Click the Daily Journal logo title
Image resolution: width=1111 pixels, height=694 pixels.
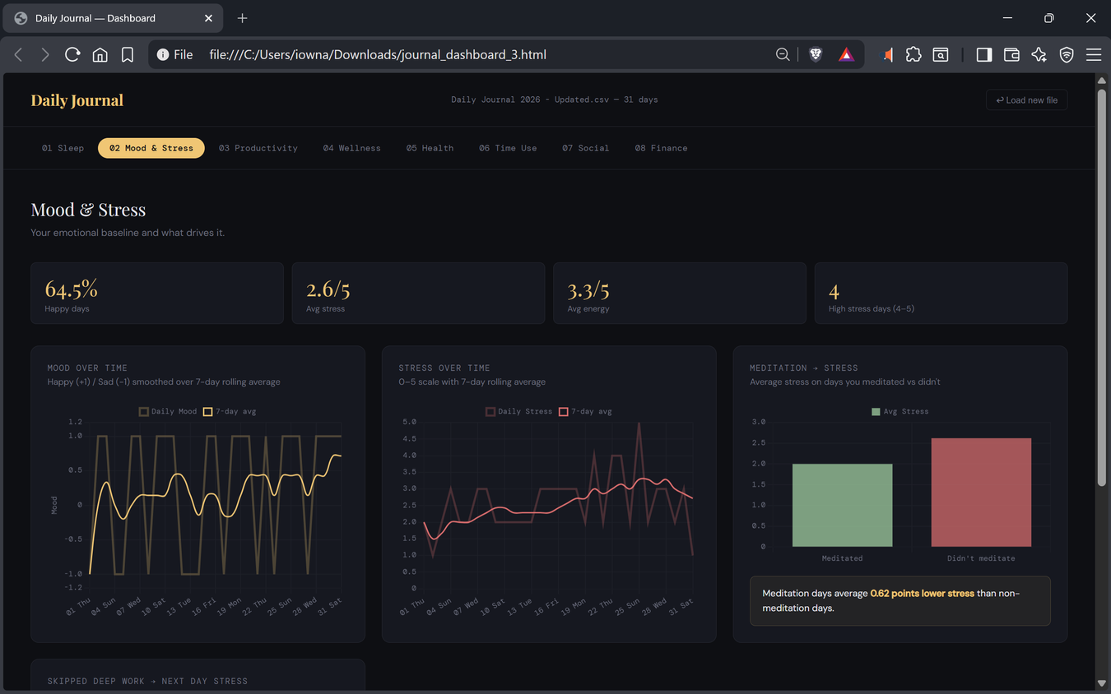(77, 100)
